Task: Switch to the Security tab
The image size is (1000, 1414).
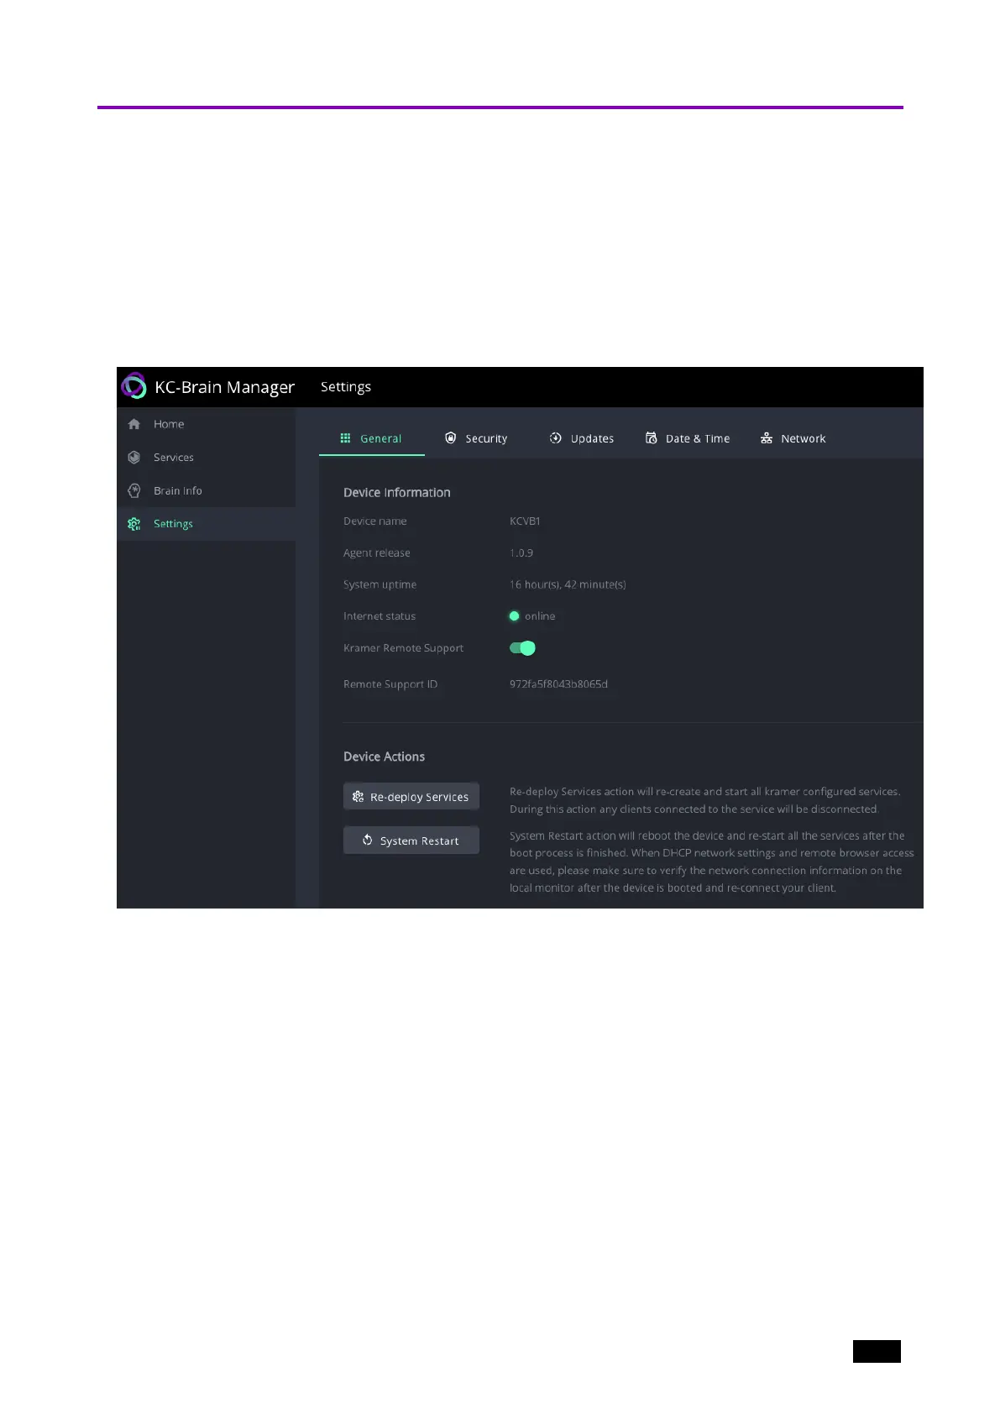Action: coord(476,438)
